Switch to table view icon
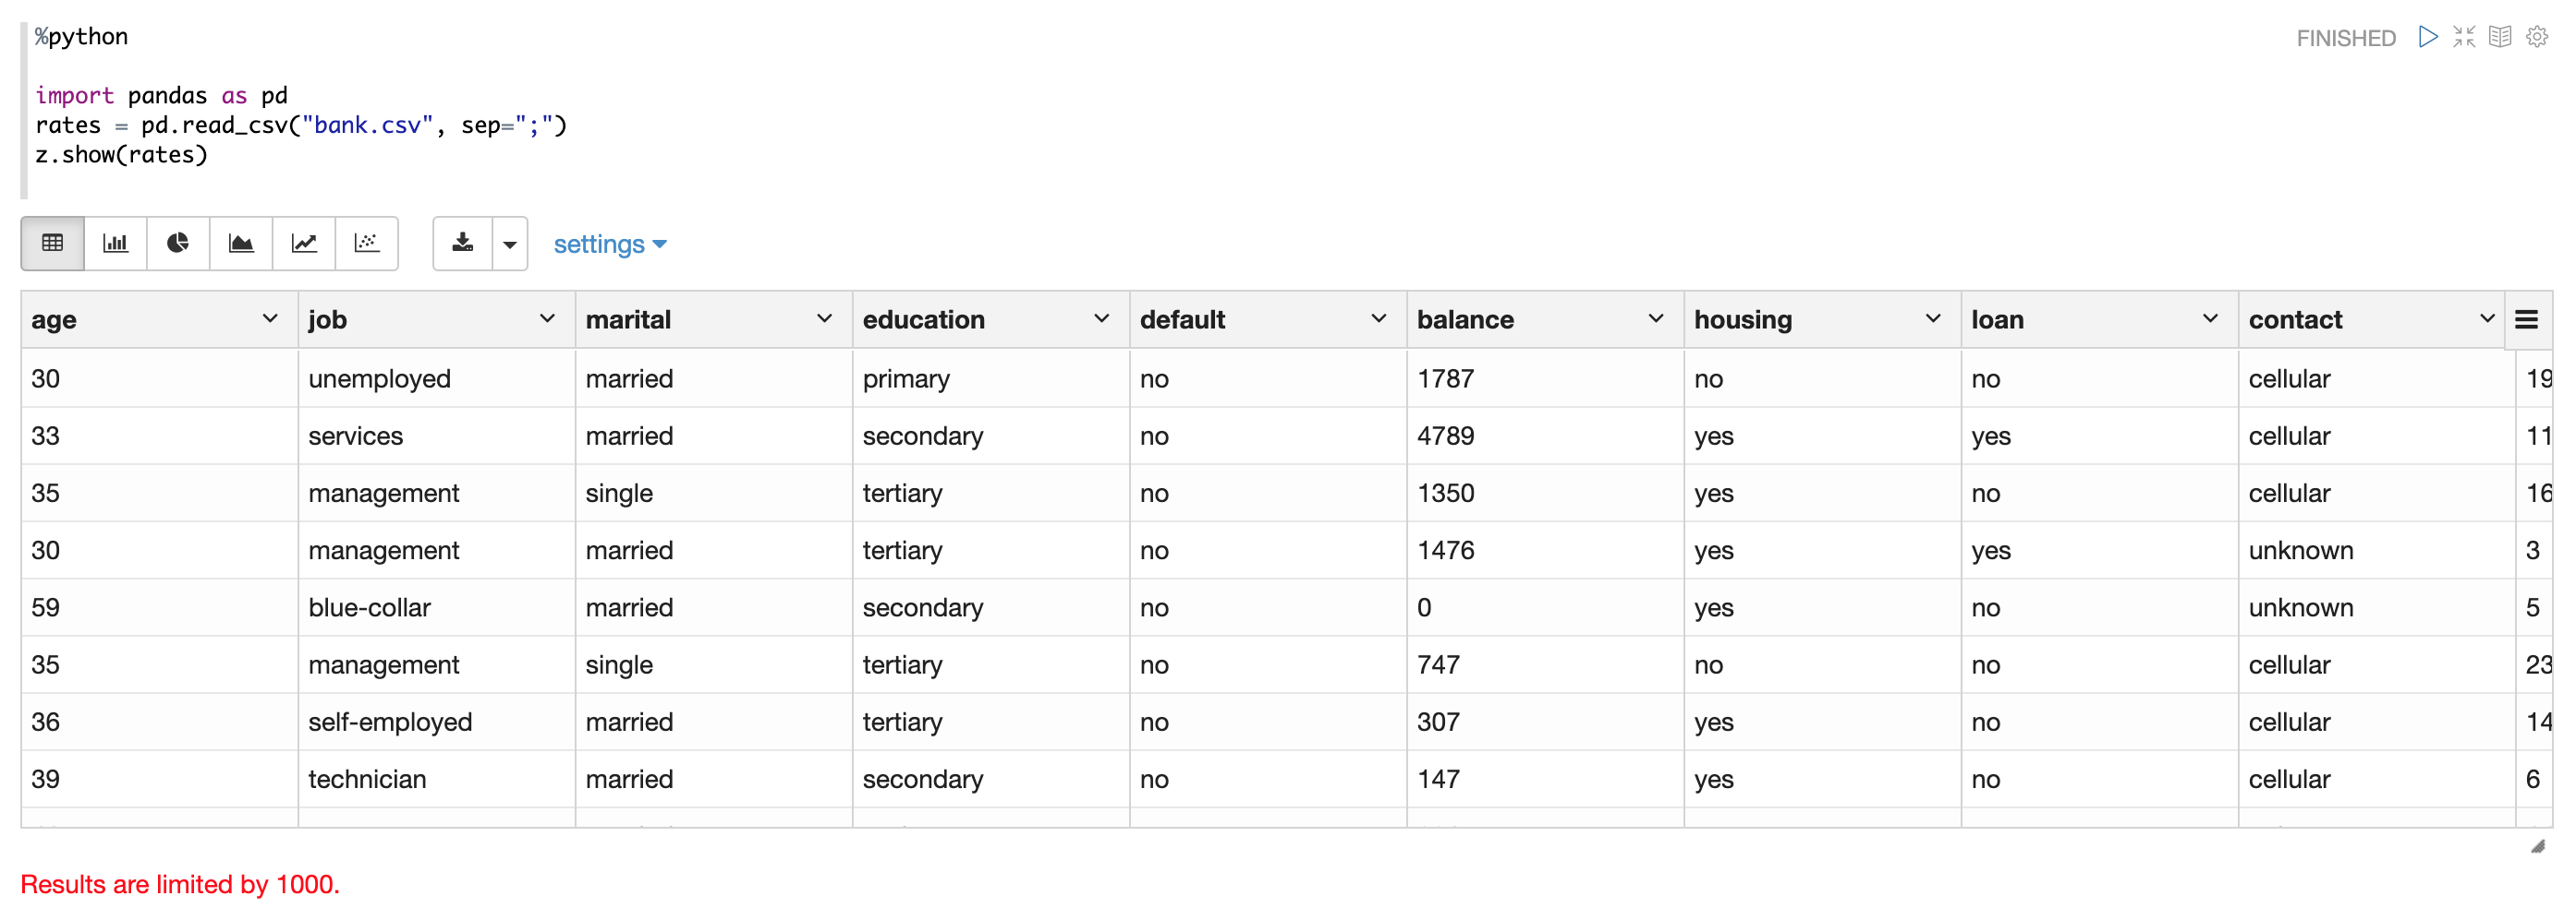The height and width of the screenshot is (908, 2576). pos(53,243)
